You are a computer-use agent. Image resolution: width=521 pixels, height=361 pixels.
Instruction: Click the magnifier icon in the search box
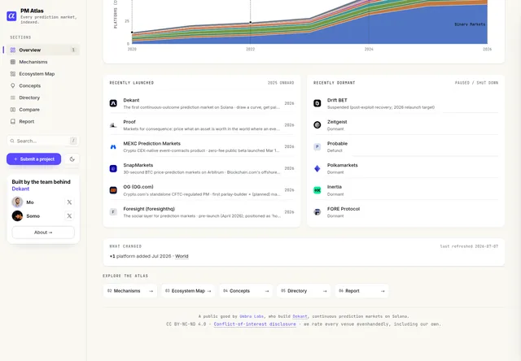click(x=12, y=141)
